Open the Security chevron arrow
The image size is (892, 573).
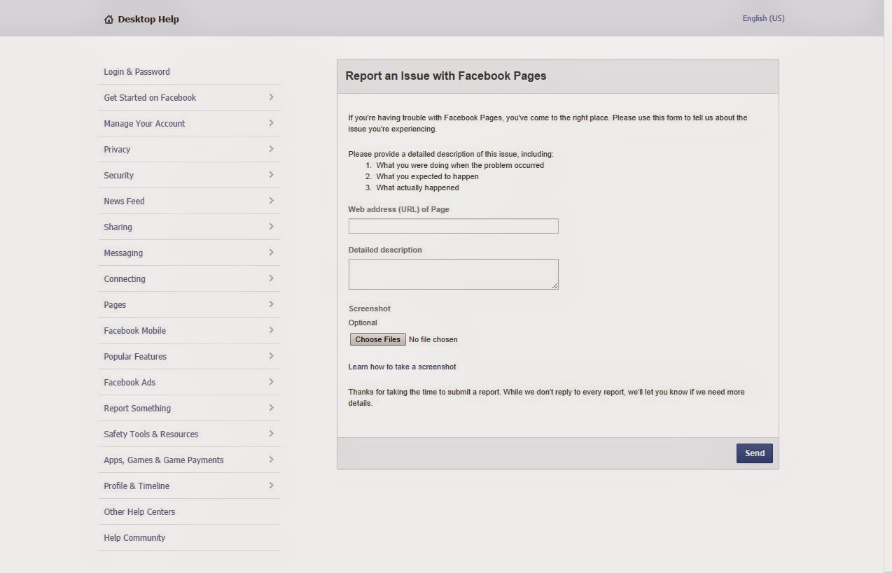pyautogui.click(x=271, y=175)
